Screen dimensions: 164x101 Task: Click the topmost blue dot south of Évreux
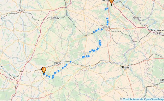click(x=100, y=41)
